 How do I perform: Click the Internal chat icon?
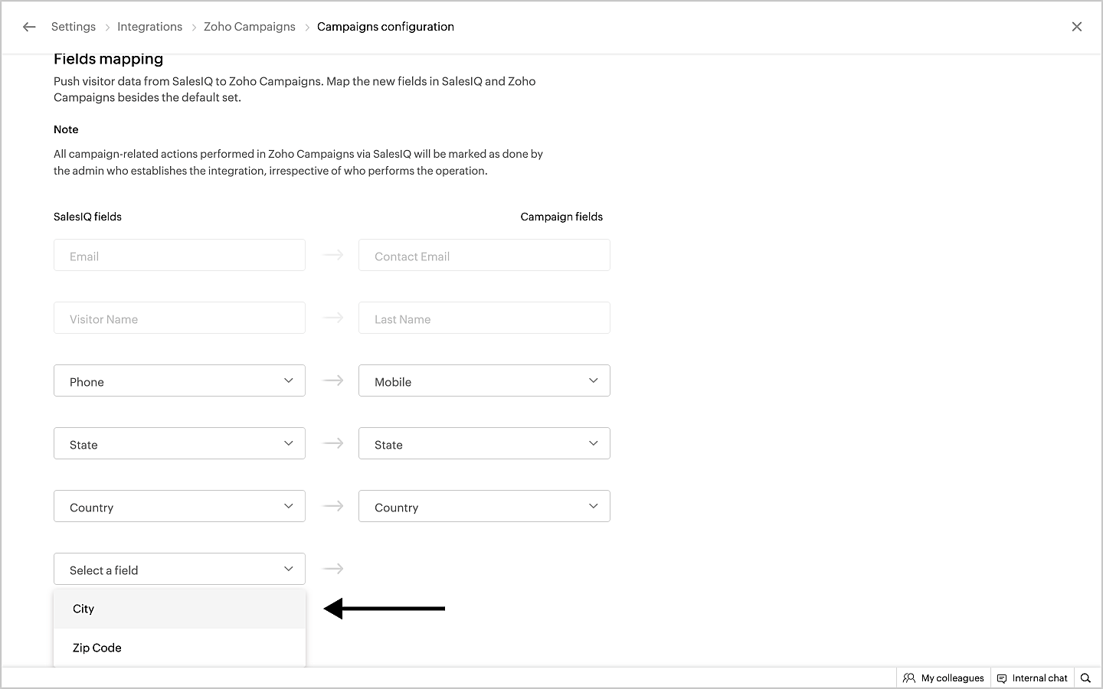tap(1002, 678)
